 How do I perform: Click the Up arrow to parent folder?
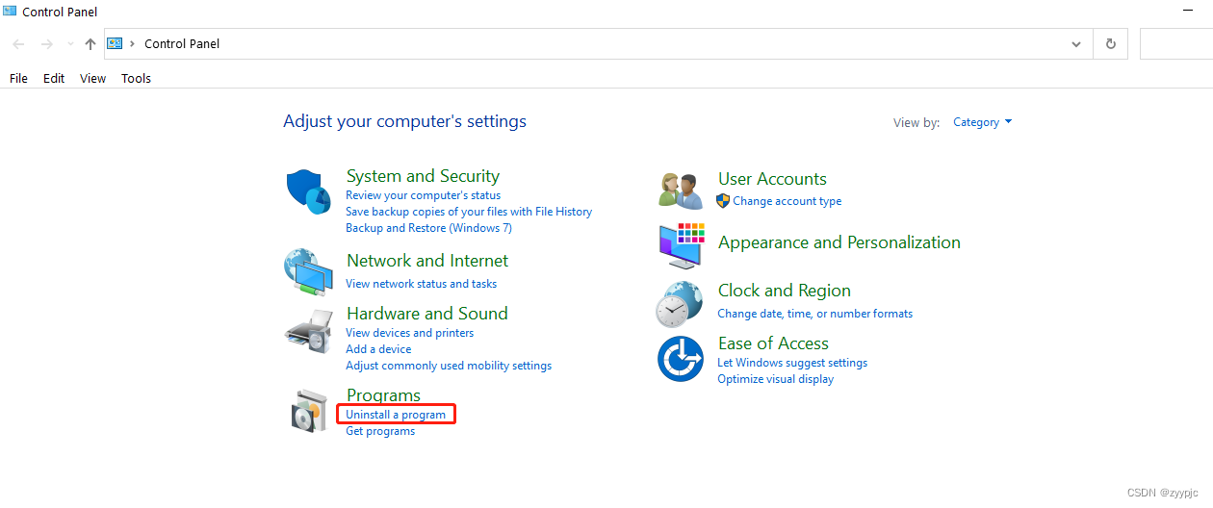tap(90, 44)
